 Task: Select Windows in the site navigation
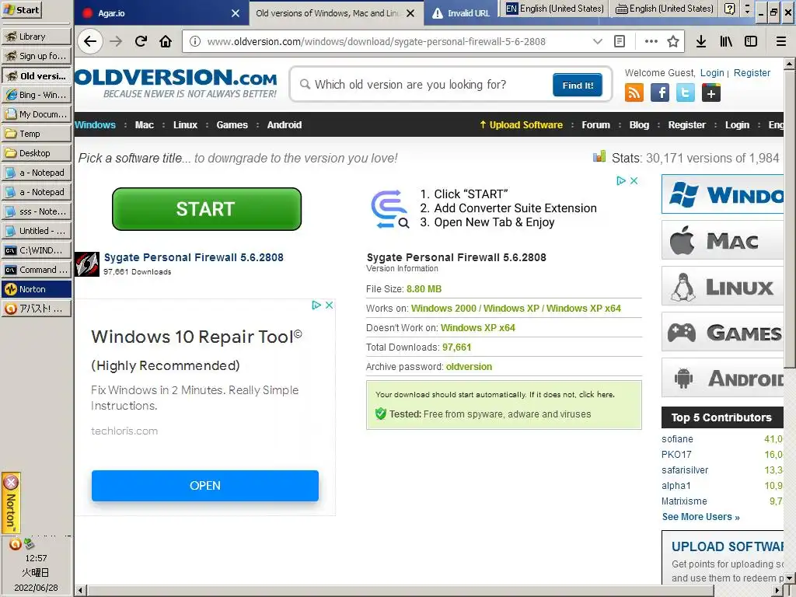pyautogui.click(x=95, y=125)
